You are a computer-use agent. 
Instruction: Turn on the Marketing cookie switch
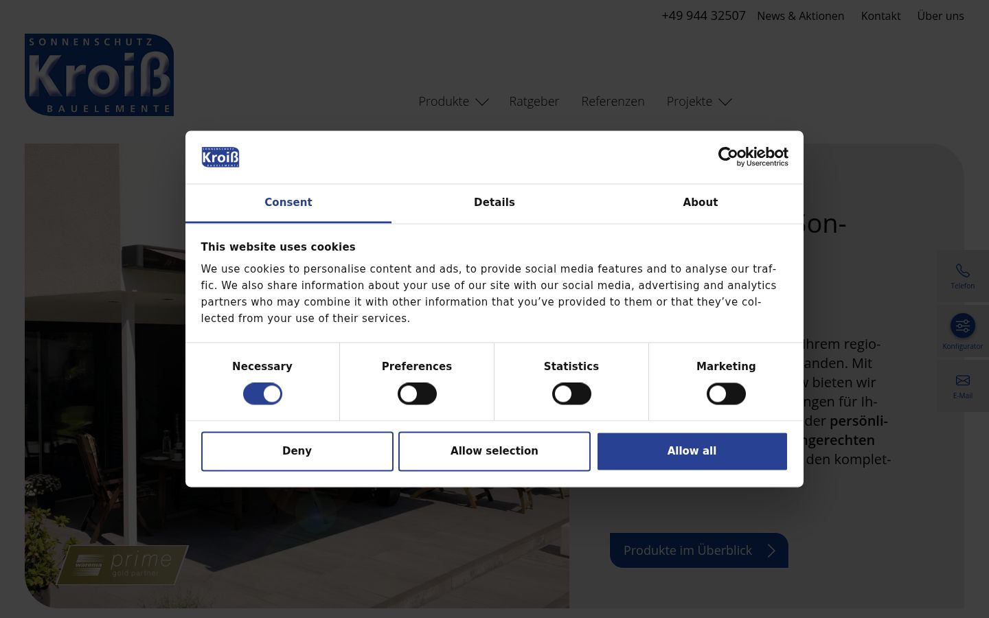726,393
